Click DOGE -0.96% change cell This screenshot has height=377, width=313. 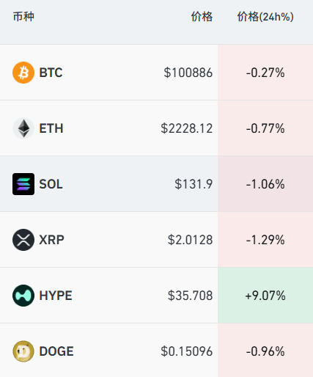tap(265, 351)
